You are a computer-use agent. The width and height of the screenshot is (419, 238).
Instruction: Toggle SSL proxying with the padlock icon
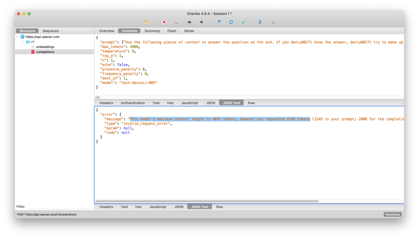[x=177, y=22]
